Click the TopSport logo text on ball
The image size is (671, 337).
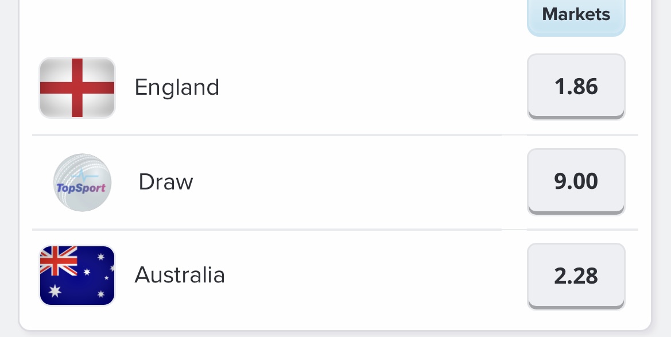point(81,188)
